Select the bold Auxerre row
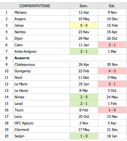Image resolution: width=127 pixels, height=141 pixels. pyautogui.click(x=63, y=58)
